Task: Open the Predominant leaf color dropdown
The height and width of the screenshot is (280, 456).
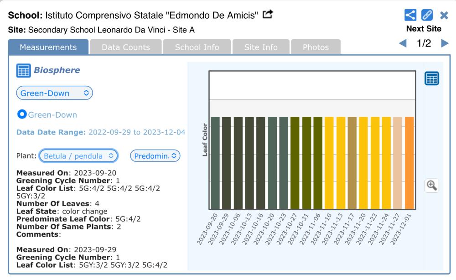Action: point(155,156)
